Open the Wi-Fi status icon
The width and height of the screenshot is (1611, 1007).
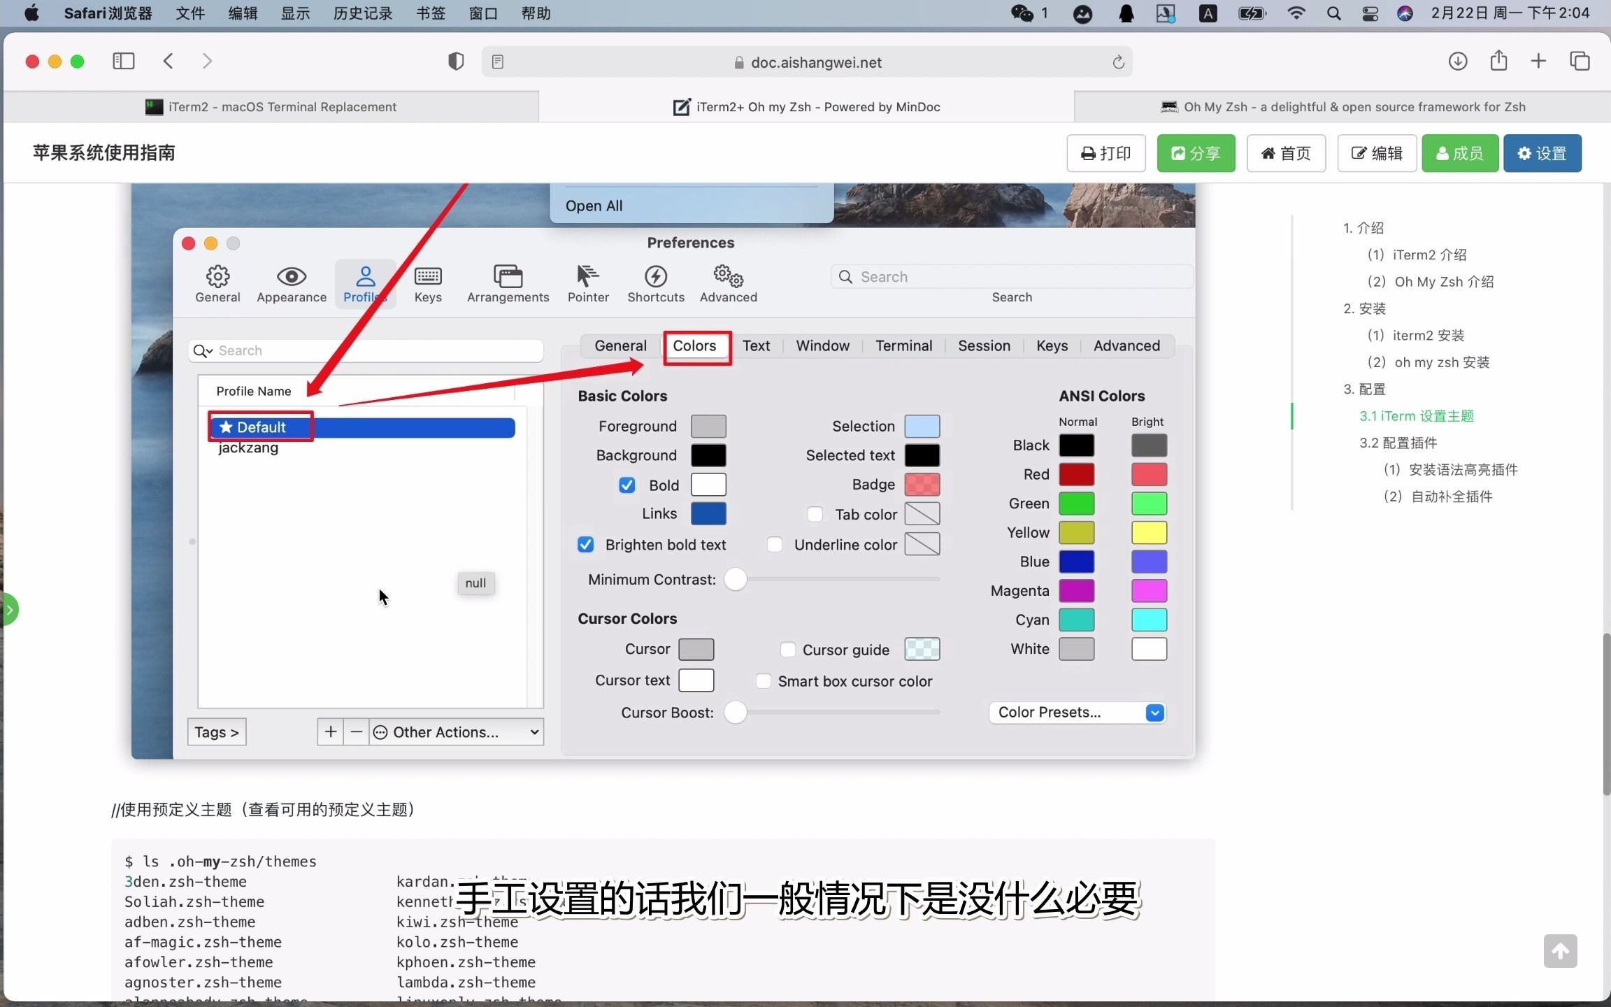(1296, 13)
